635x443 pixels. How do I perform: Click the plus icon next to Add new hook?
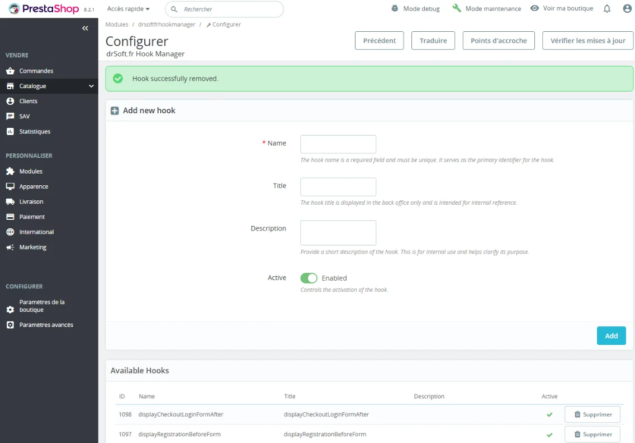pos(115,110)
